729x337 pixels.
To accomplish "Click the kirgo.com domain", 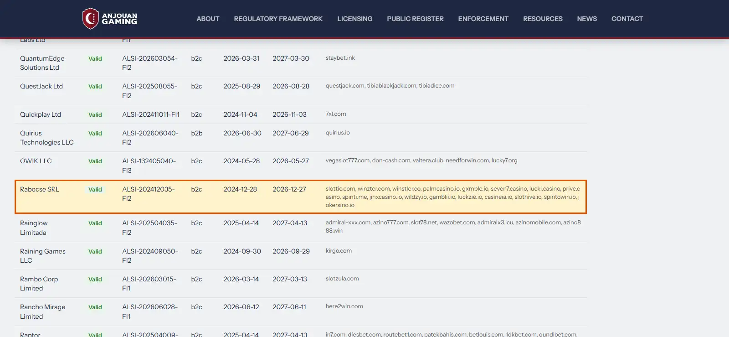I will (339, 251).
